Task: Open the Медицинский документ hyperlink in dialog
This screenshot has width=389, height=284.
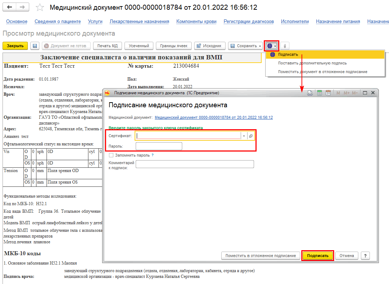Action: 214,117
